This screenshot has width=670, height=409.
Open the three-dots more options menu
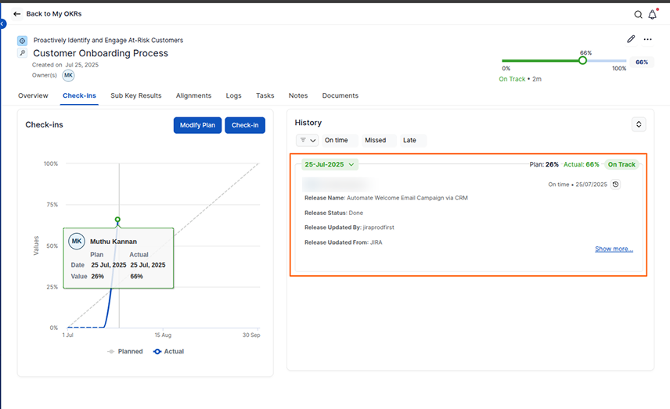click(x=648, y=39)
